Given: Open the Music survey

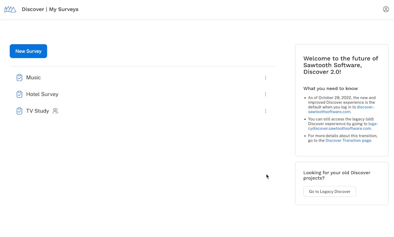Looking at the screenshot, I should pos(33,78).
